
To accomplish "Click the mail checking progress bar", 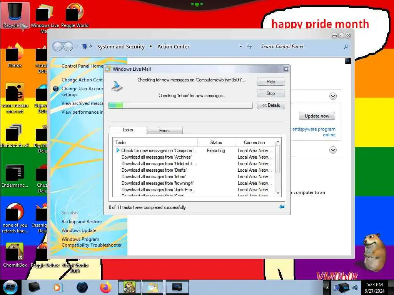I will coord(180,105).
